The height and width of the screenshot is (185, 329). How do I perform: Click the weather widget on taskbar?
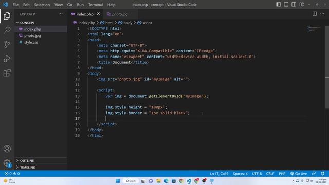[x=9, y=181]
